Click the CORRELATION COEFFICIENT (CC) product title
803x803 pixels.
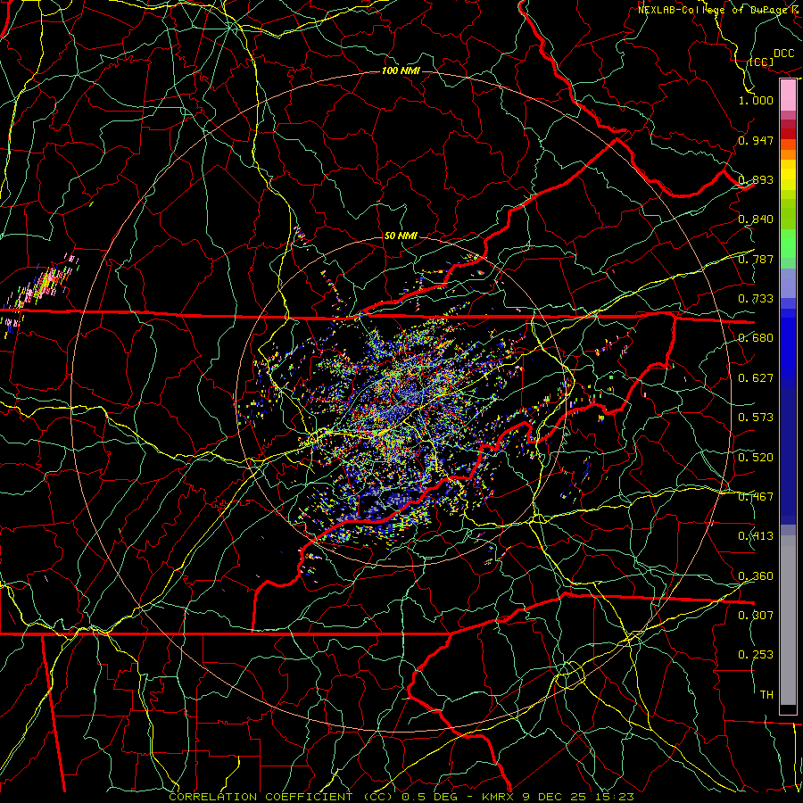pyautogui.click(x=282, y=797)
